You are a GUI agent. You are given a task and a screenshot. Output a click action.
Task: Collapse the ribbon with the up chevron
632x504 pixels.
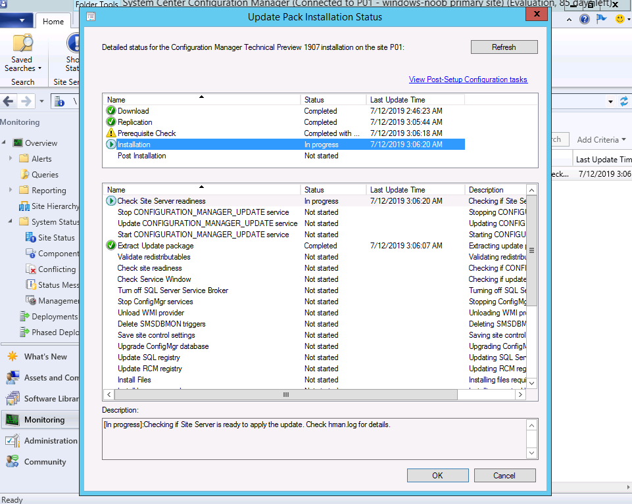(x=569, y=19)
